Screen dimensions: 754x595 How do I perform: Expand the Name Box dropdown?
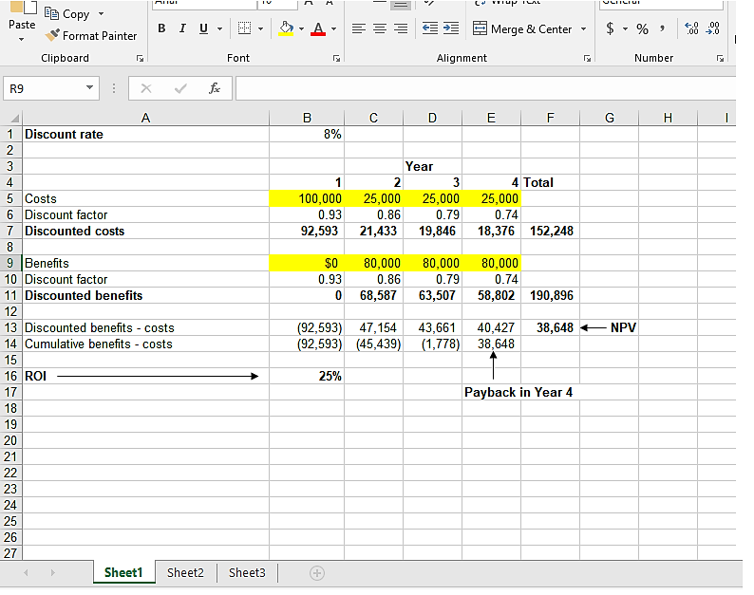click(x=89, y=88)
